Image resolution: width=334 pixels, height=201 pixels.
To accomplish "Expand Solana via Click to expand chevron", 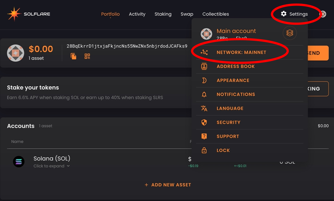I will pyautogui.click(x=68, y=166).
